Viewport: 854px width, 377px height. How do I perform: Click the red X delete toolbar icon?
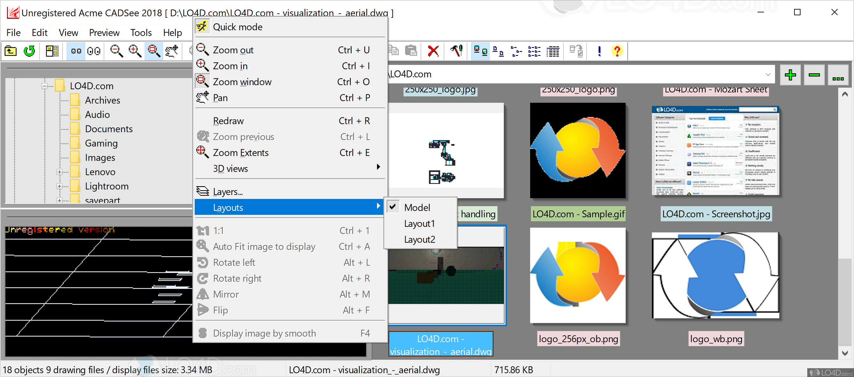(x=433, y=51)
